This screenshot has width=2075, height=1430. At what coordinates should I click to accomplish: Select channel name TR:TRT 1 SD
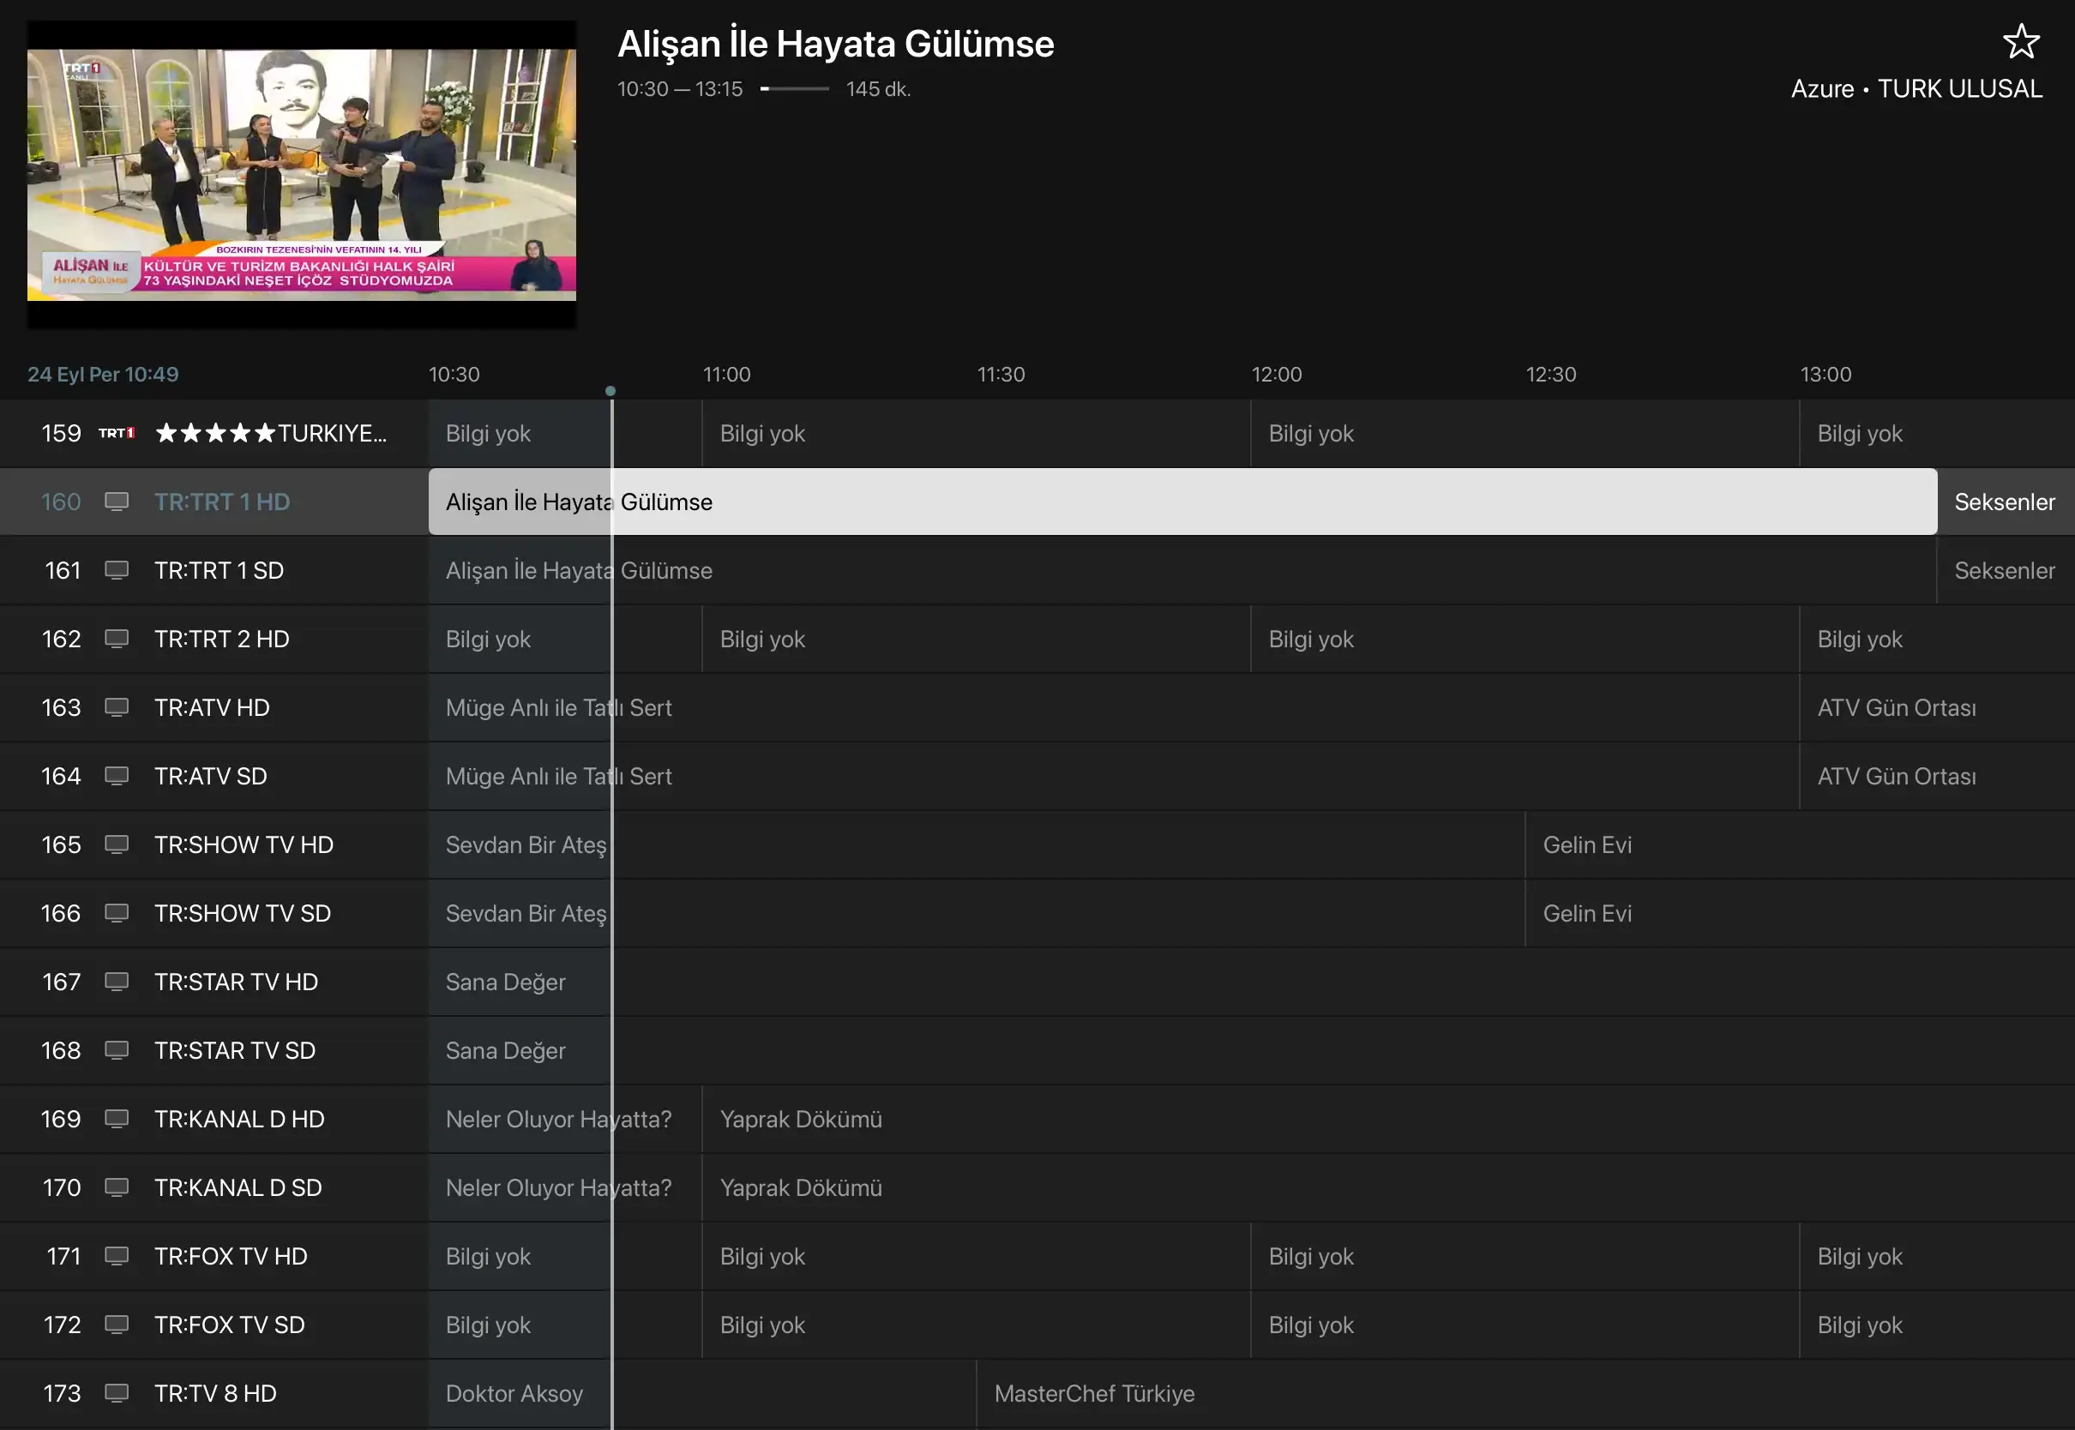(219, 571)
